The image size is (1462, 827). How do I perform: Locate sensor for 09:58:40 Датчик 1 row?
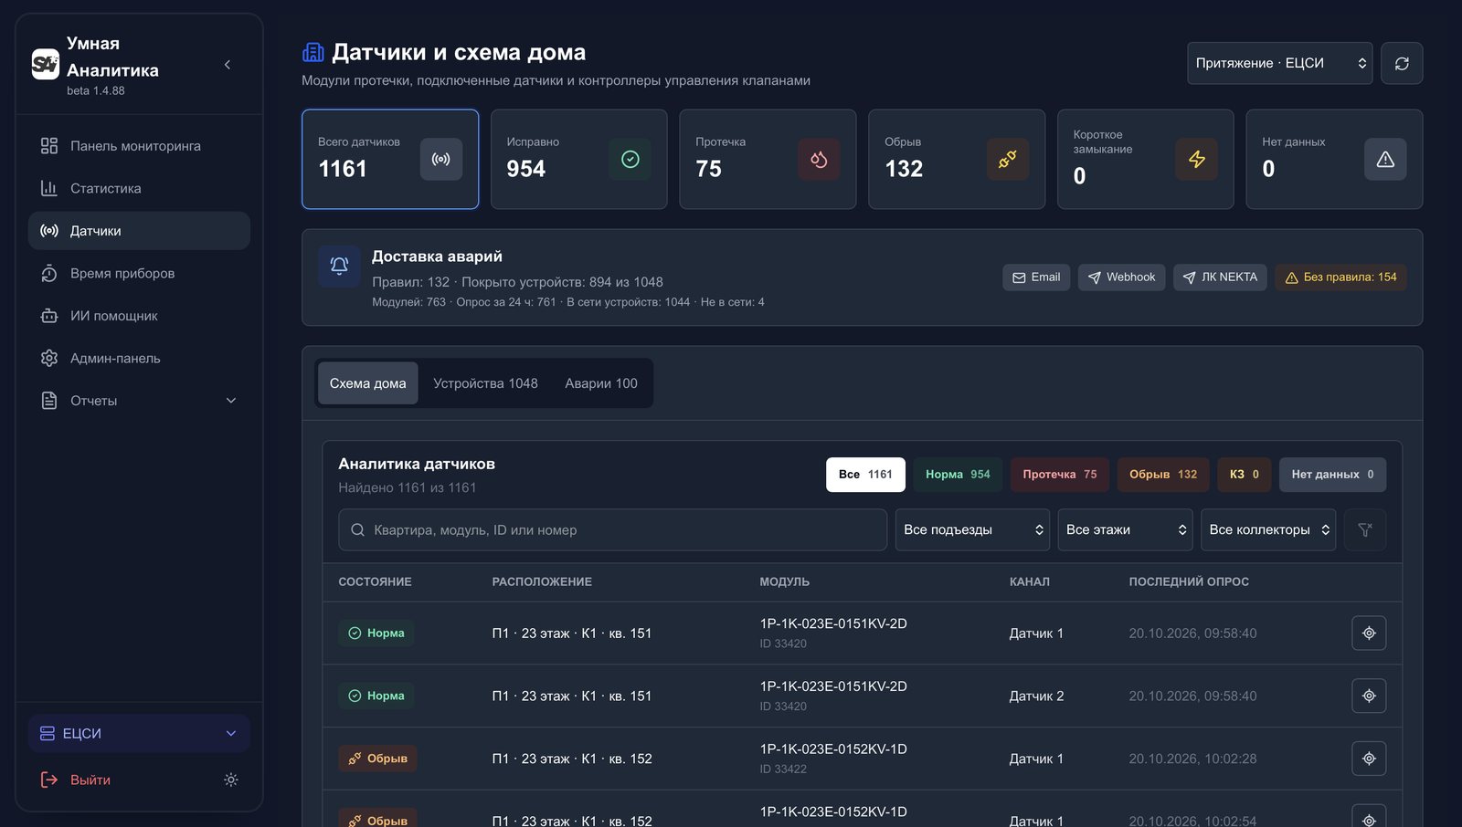pyautogui.click(x=1369, y=633)
